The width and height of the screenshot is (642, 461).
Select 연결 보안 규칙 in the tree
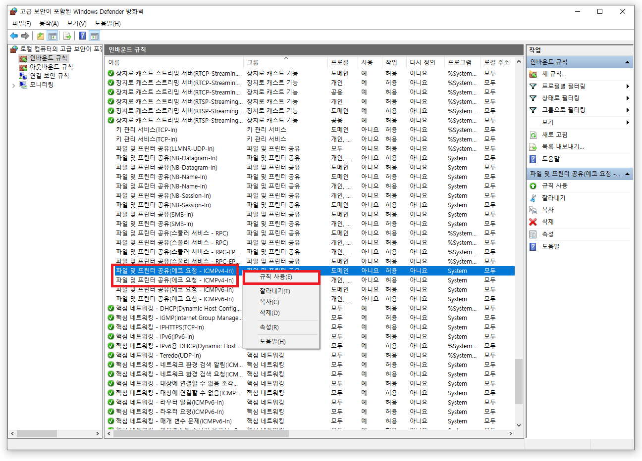click(x=49, y=76)
